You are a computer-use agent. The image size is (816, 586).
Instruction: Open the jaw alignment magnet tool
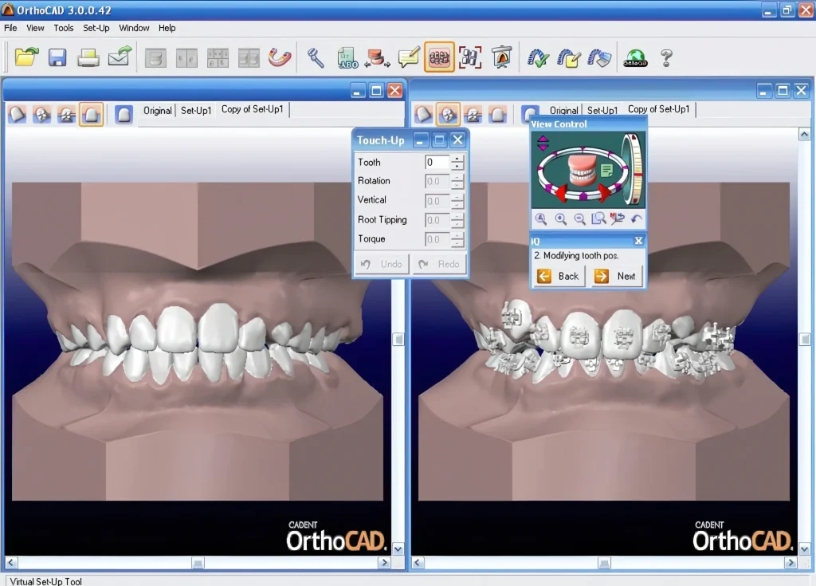click(x=280, y=57)
